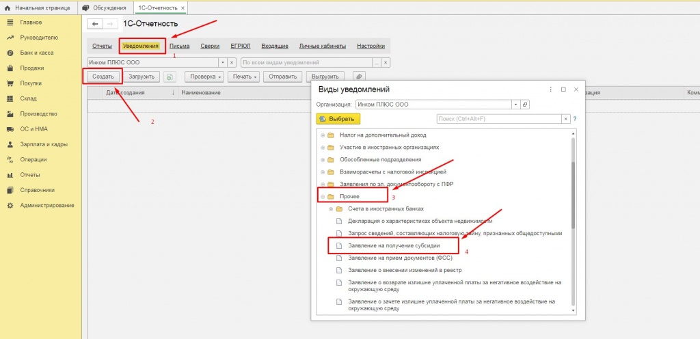The height and width of the screenshot is (339, 700).
Task: Open the ЕГРЮЛ tab
Action: (240, 46)
